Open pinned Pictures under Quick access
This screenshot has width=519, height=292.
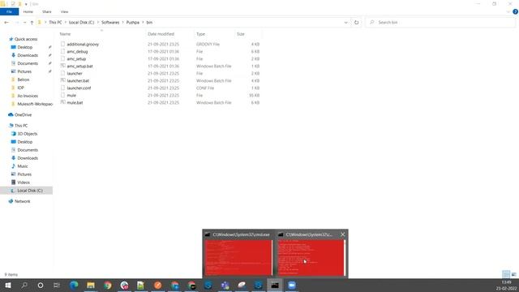pyautogui.click(x=24, y=71)
